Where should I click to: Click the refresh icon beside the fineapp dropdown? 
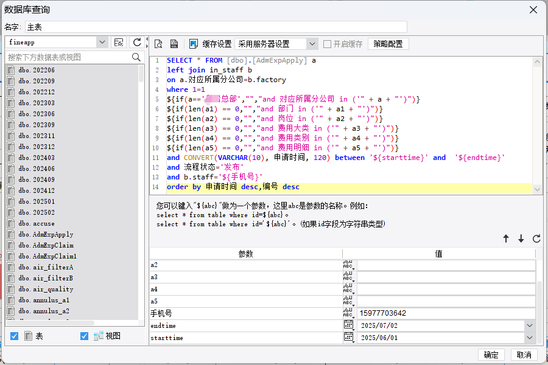click(137, 42)
